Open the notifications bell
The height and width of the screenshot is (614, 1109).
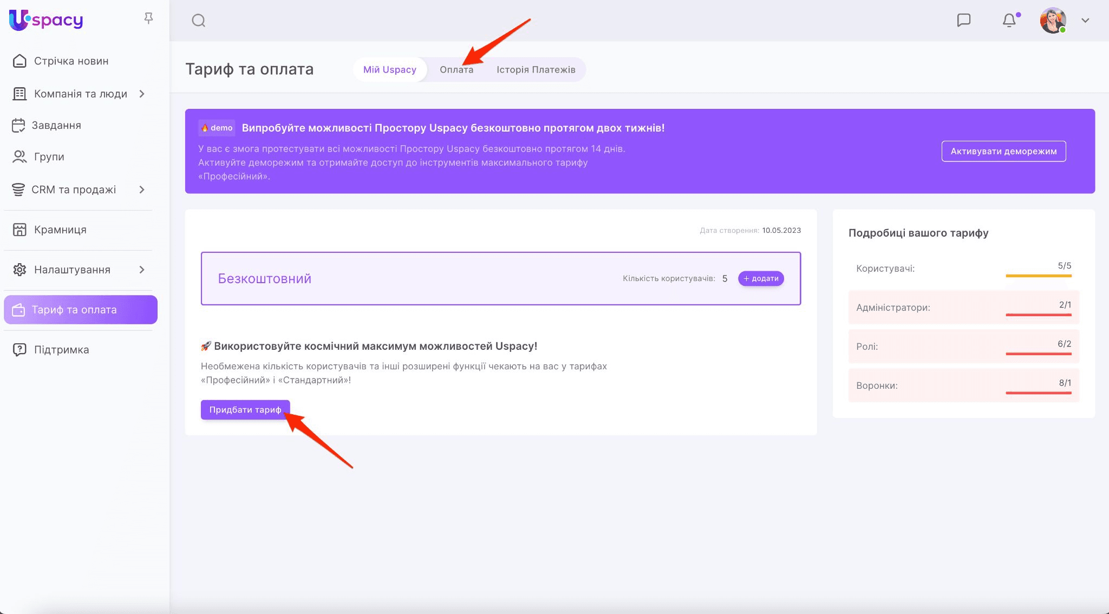(x=1009, y=21)
